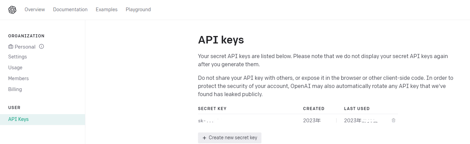Open the Overview page
This screenshot has height=144, width=470.
35,10
